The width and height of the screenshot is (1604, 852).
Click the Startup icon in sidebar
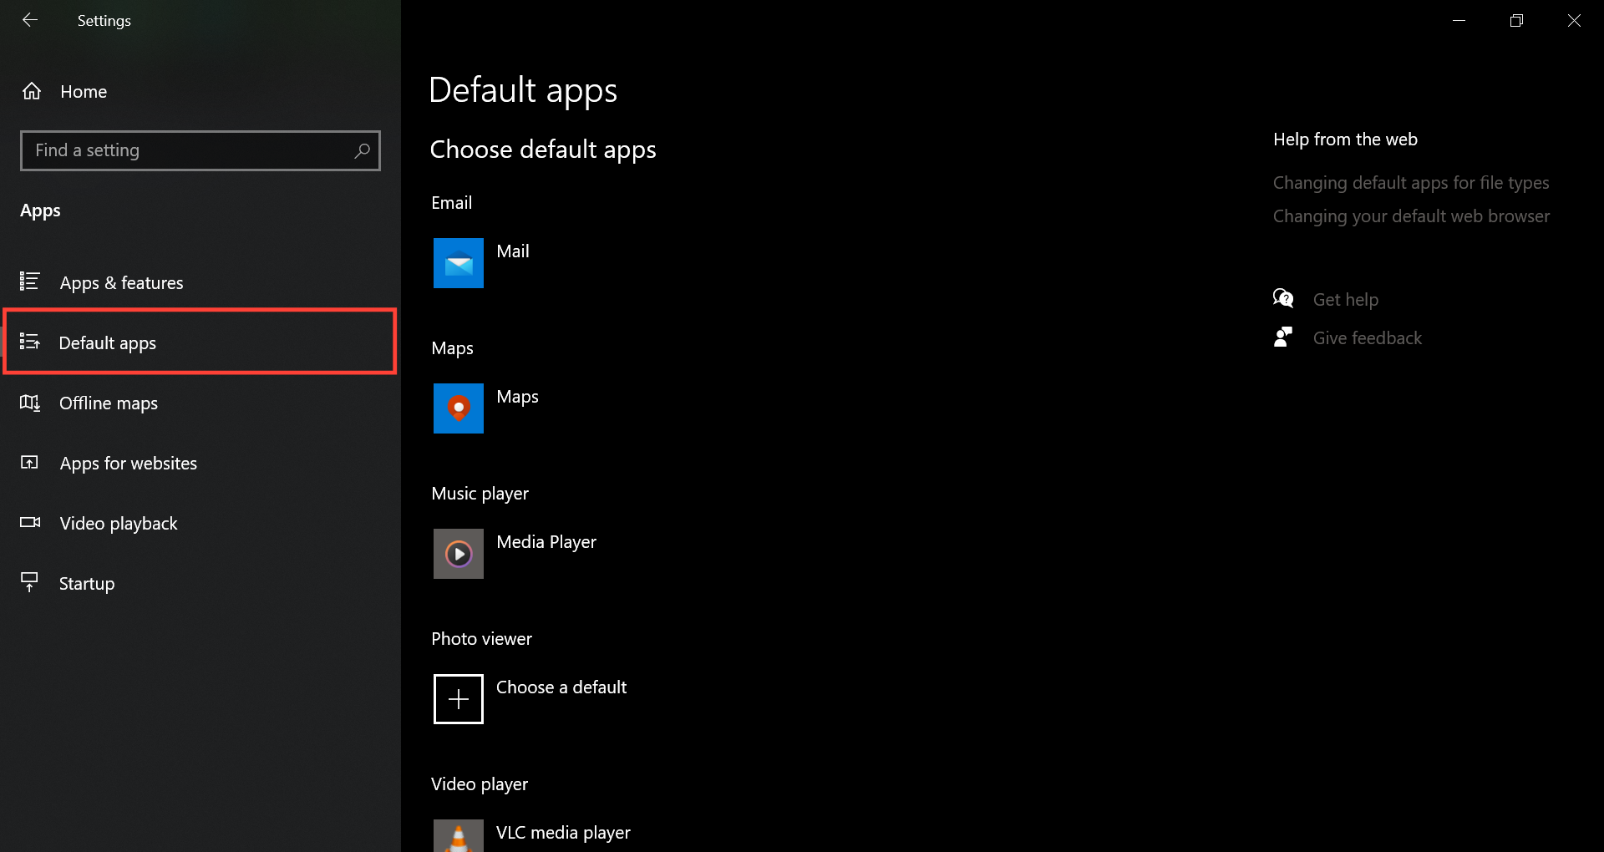(x=30, y=582)
